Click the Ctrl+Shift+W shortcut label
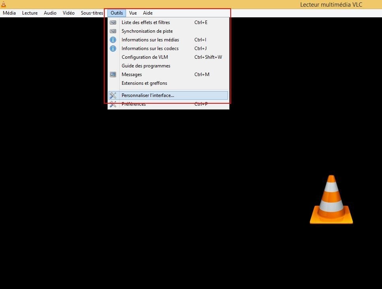 click(x=208, y=57)
